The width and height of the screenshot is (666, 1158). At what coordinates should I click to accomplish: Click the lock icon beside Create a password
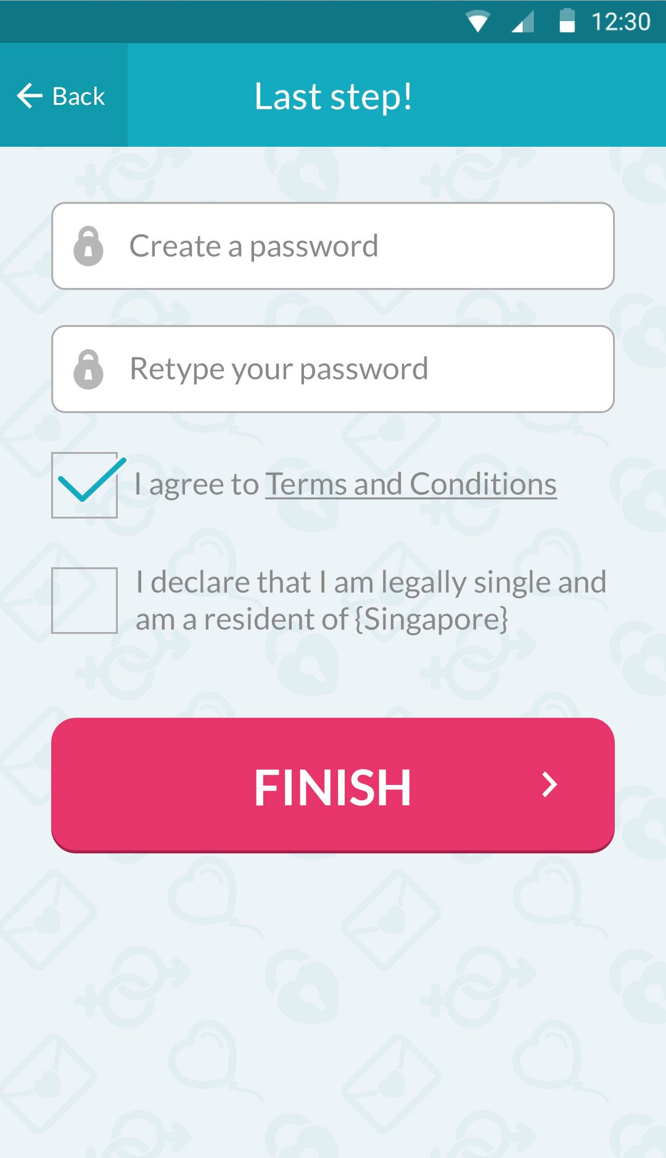point(89,246)
